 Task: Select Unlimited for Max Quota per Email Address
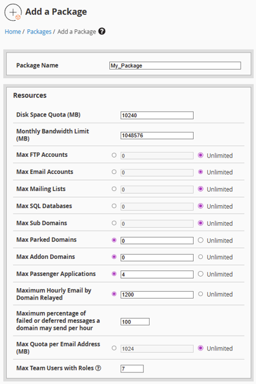[200, 348]
